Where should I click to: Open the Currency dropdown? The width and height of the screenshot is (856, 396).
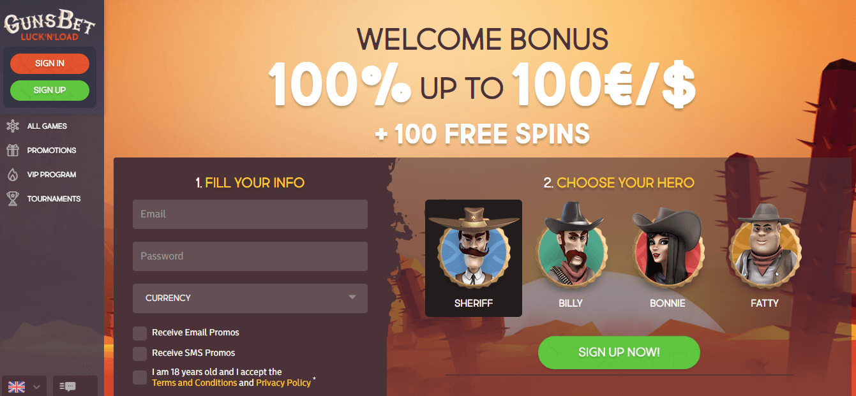250,298
